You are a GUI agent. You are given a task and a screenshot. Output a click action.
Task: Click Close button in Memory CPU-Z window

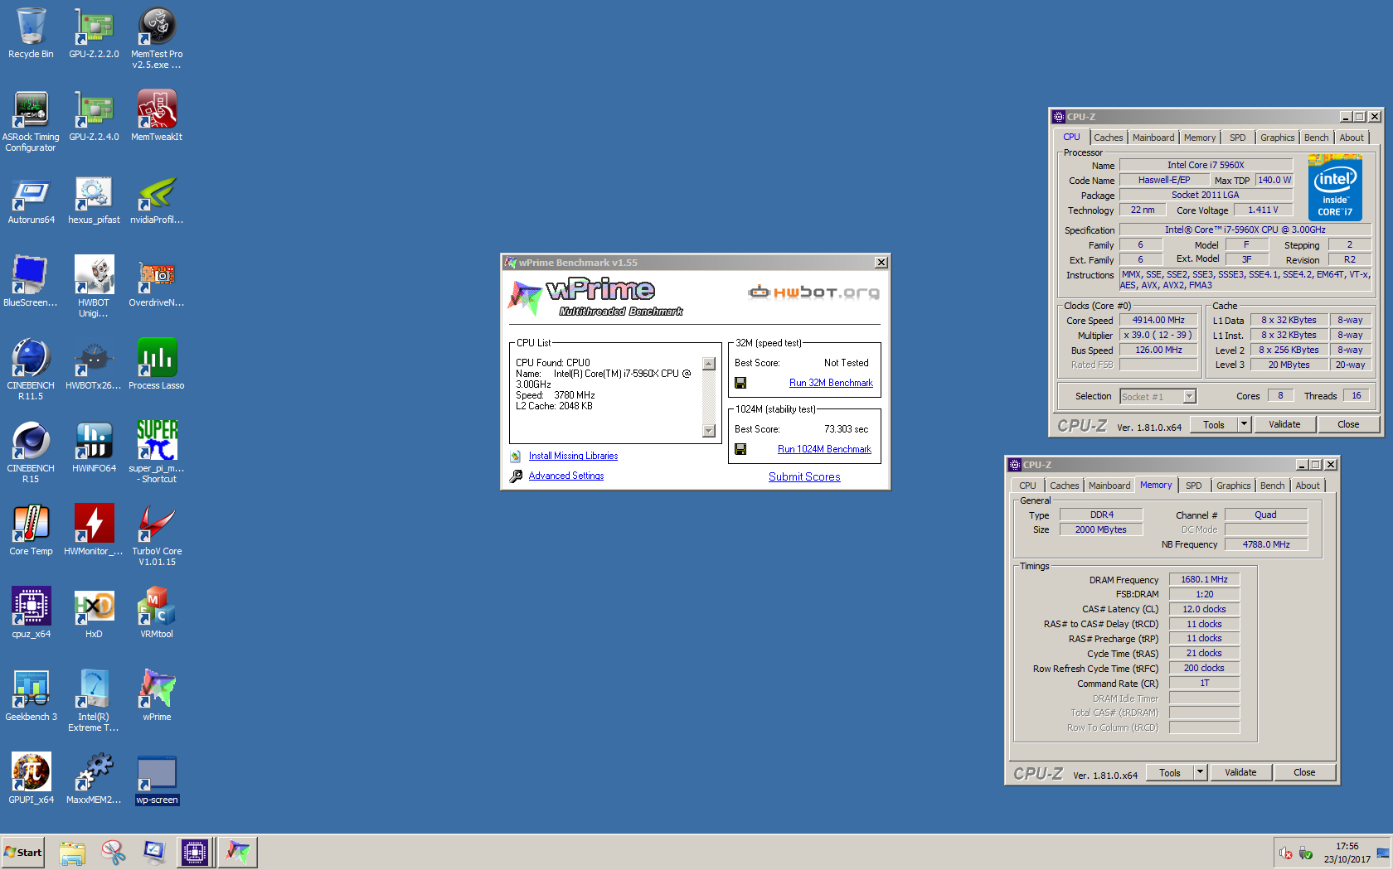1304,772
